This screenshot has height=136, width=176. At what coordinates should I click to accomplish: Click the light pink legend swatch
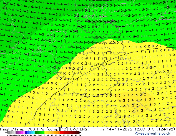click(24, 132)
